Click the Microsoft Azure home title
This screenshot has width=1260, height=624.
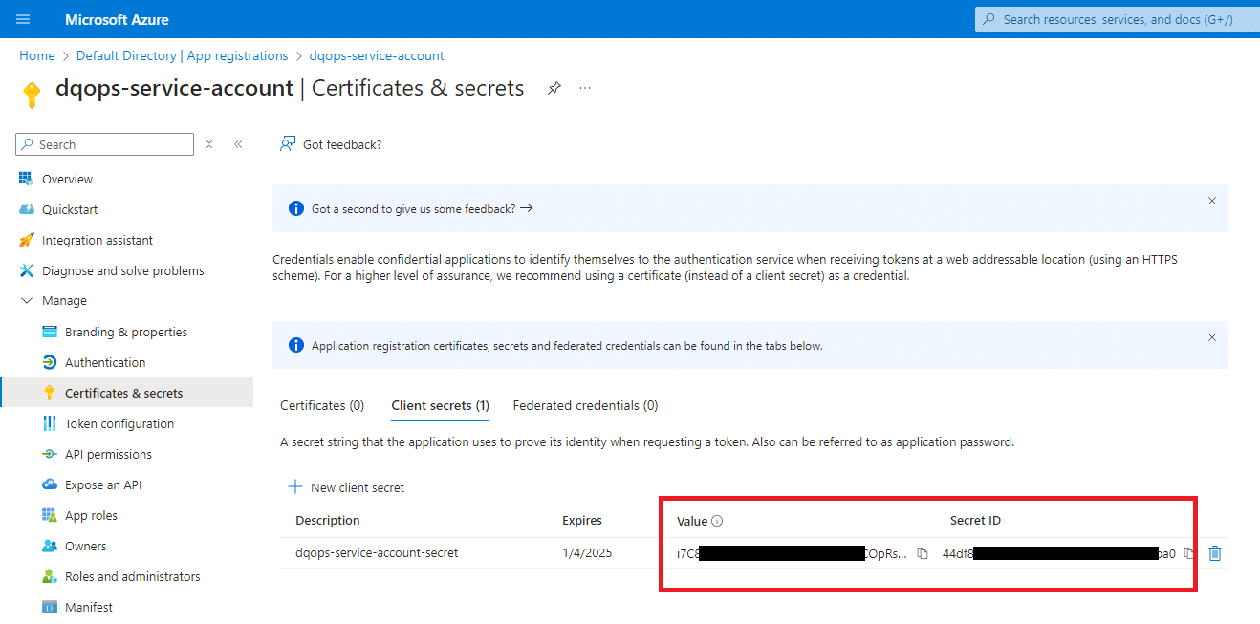[117, 19]
